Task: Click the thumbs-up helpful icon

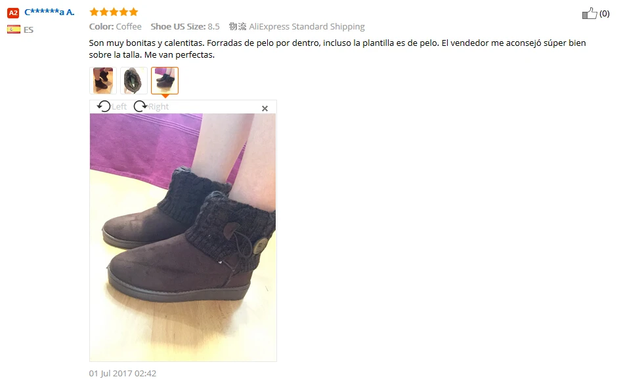Action: pyautogui.click(x=590, y=14)
